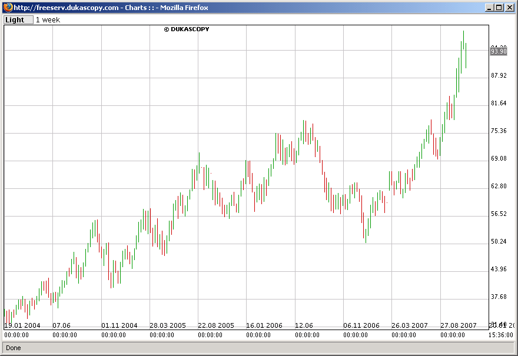
Task: Click the 1 week timeframe label
Action: [48, 20]
